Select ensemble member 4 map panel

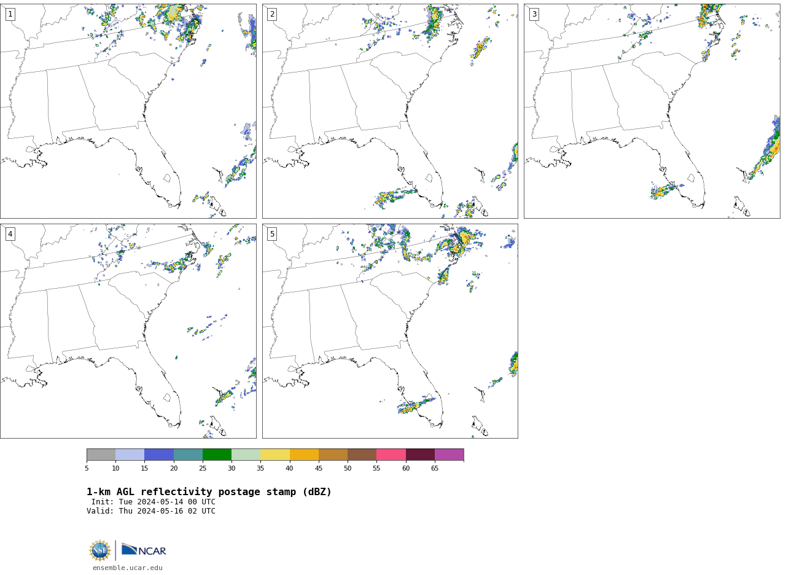tap(128, 331)
